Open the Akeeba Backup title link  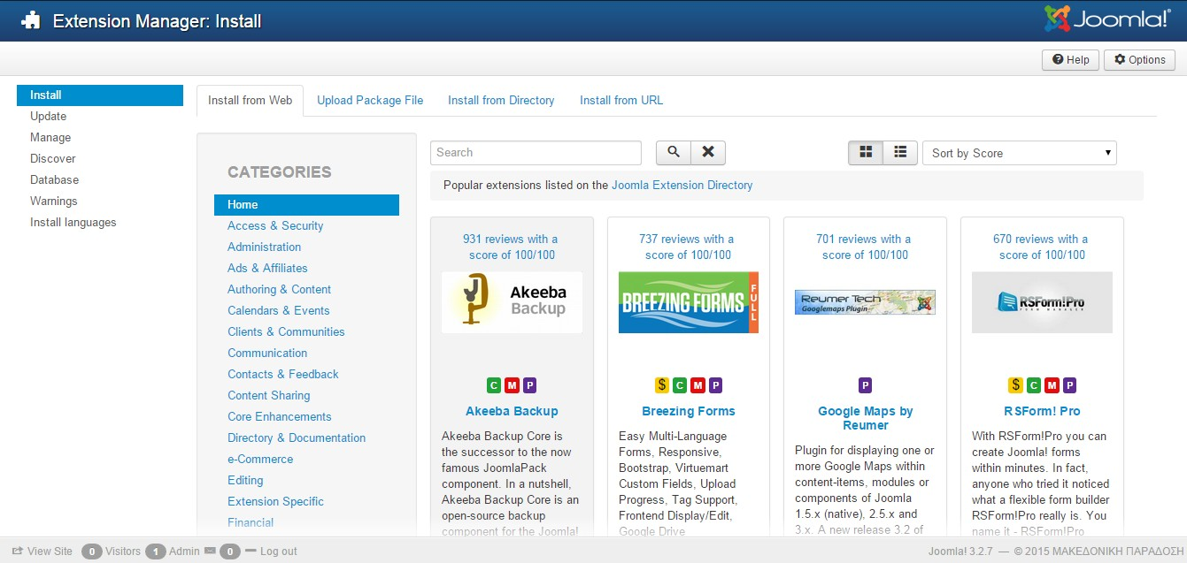(512, 411)
